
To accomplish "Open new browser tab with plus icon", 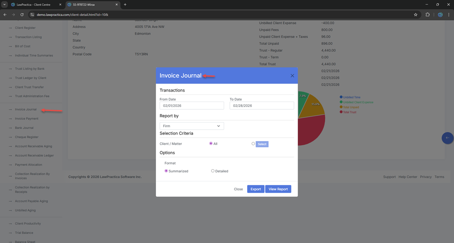I will click(x=125, y=5).
